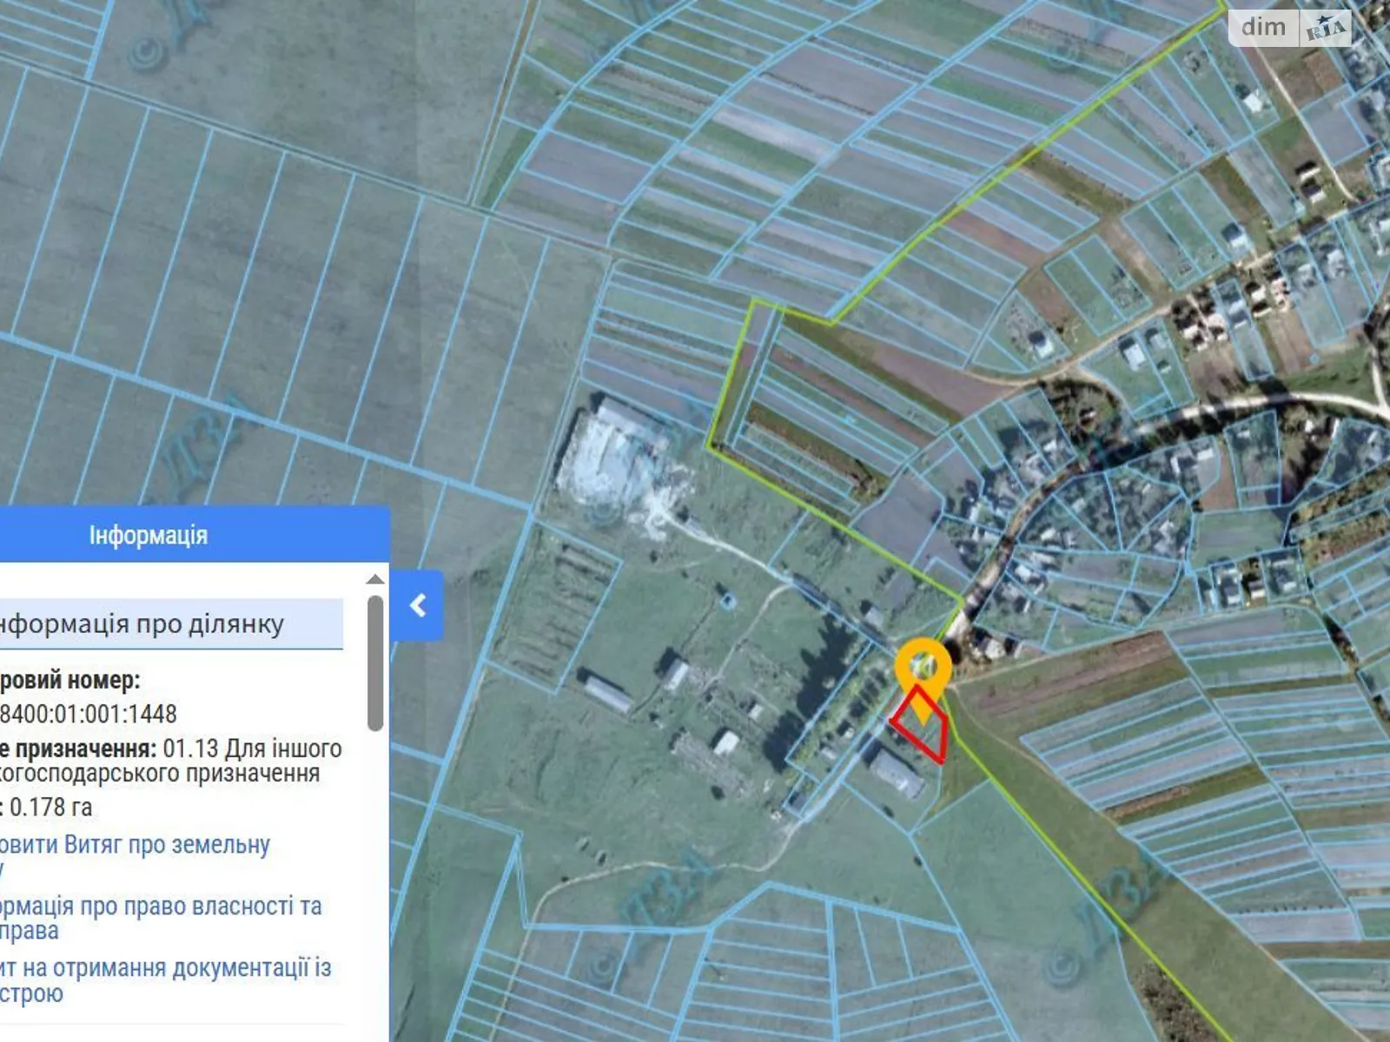This screenshot has height=1042, width=1390.
Task: Click the long building beside red parcel
Action: click(897, 774)
